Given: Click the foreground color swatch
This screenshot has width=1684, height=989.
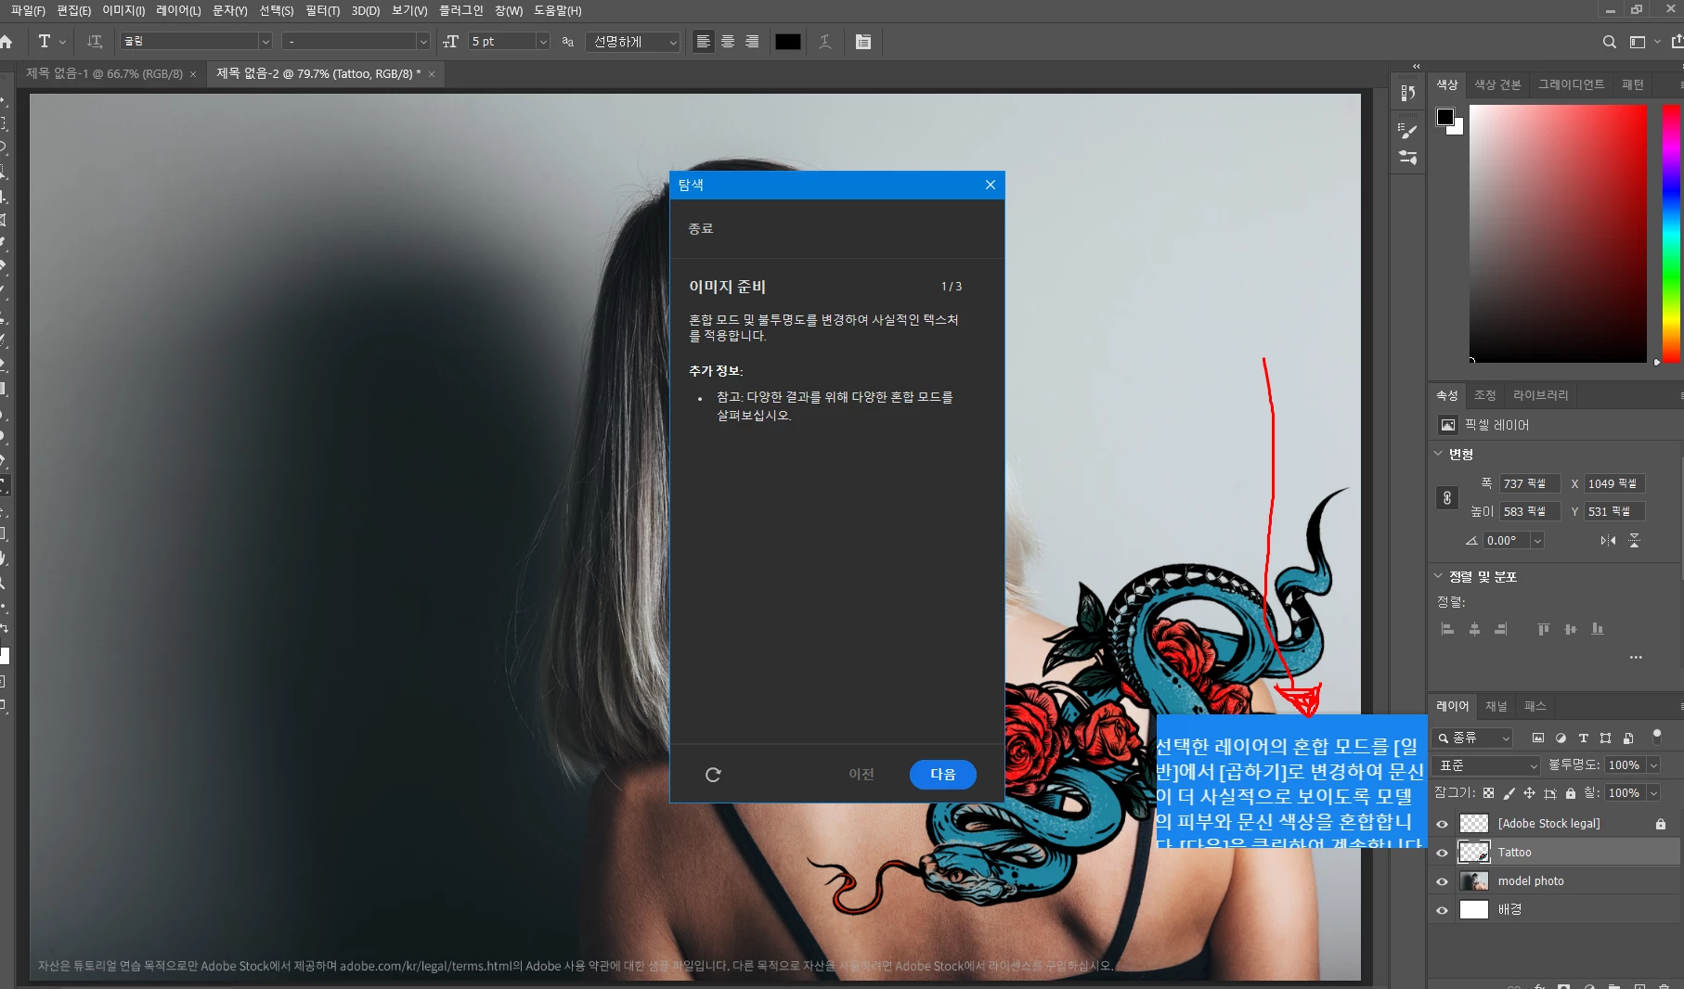Looking at the screenshot, I should [x=1445, y=117].
